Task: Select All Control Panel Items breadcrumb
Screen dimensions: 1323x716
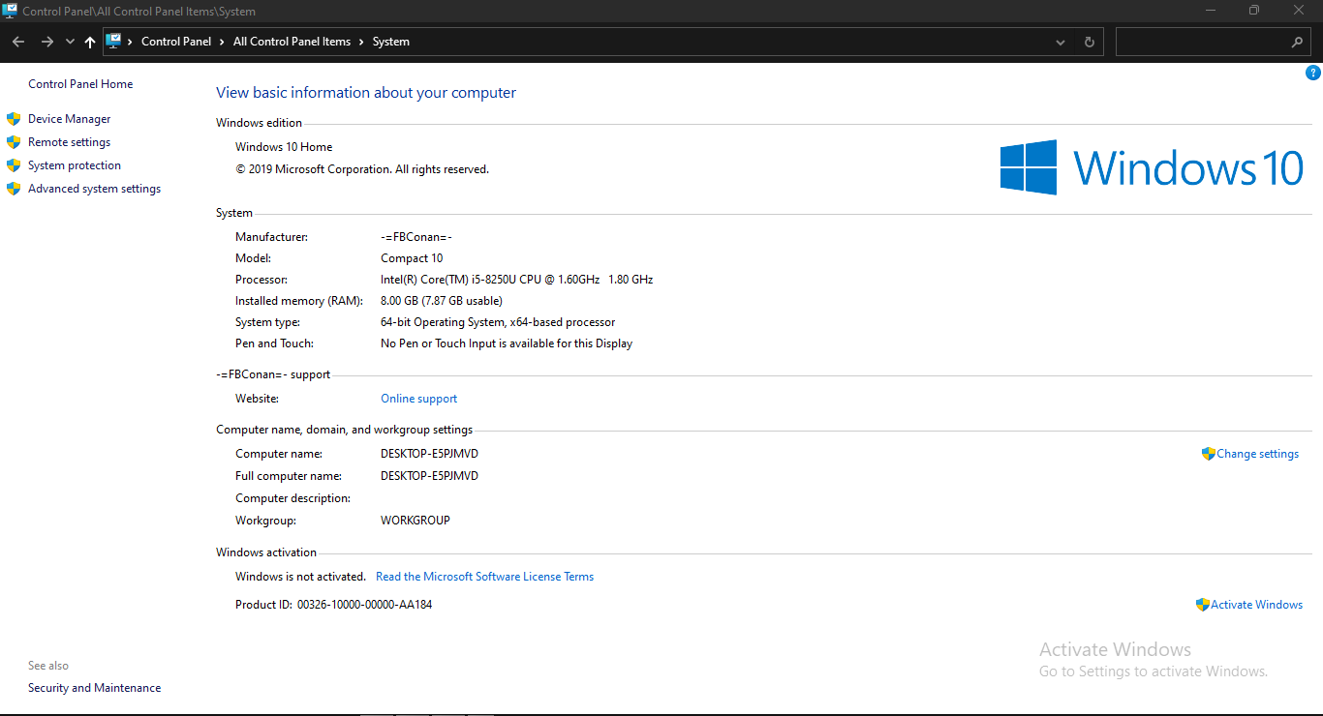Action: [292, 42]
